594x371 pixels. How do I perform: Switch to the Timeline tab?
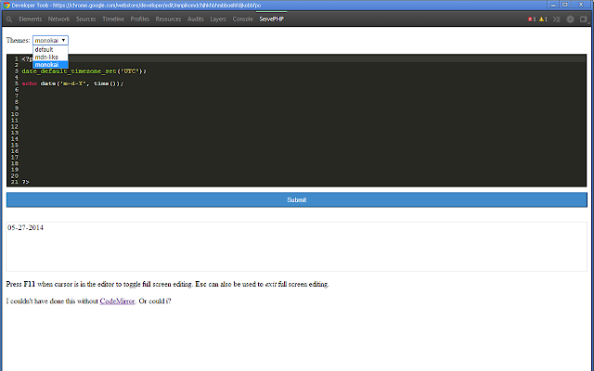[113, 19]
